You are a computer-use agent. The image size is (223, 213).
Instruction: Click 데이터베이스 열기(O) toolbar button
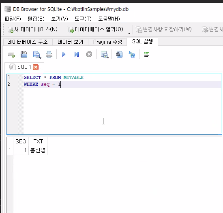point(96,30)
